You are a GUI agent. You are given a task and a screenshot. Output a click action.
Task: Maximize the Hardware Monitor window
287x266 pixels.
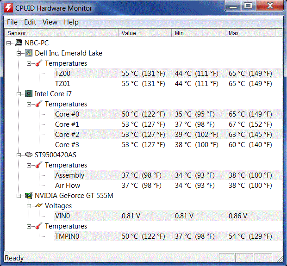point(248,6)
